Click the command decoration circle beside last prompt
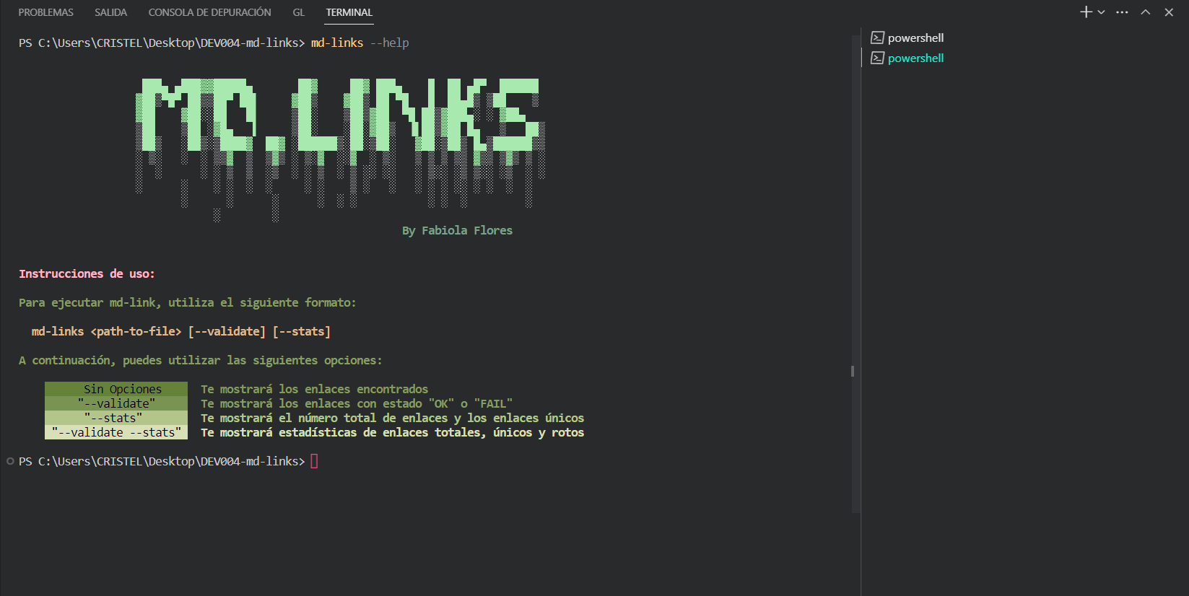Screen dimensions: 1189x596 [10, 461]
